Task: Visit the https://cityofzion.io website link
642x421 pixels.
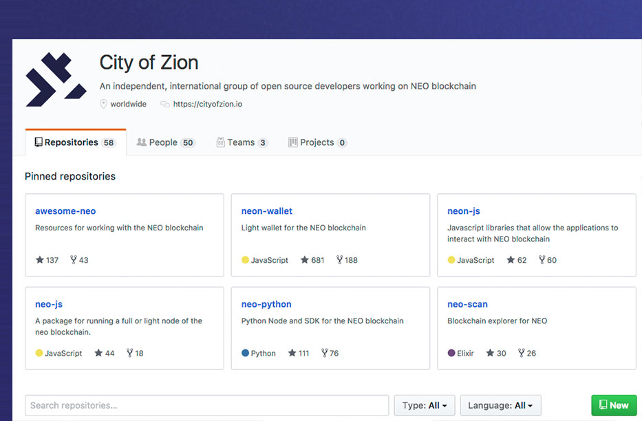Action: [208, 104]
